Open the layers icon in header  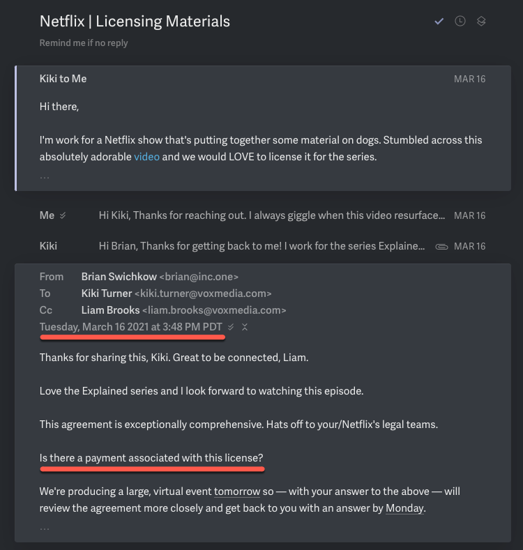coord(481,22)
